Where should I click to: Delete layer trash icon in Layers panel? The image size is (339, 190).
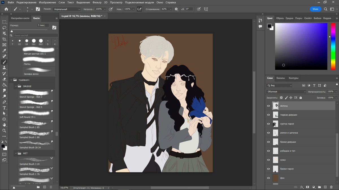331,187
